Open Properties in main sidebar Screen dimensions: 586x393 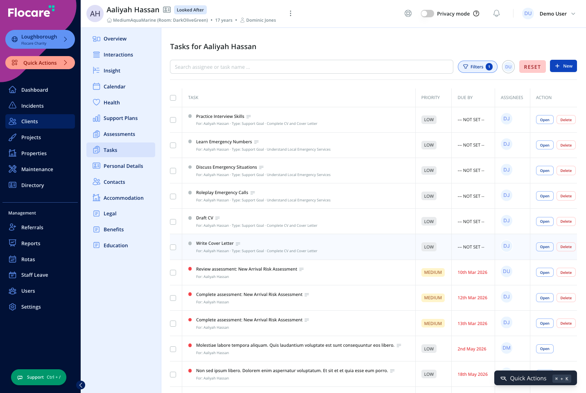[40, 153]
